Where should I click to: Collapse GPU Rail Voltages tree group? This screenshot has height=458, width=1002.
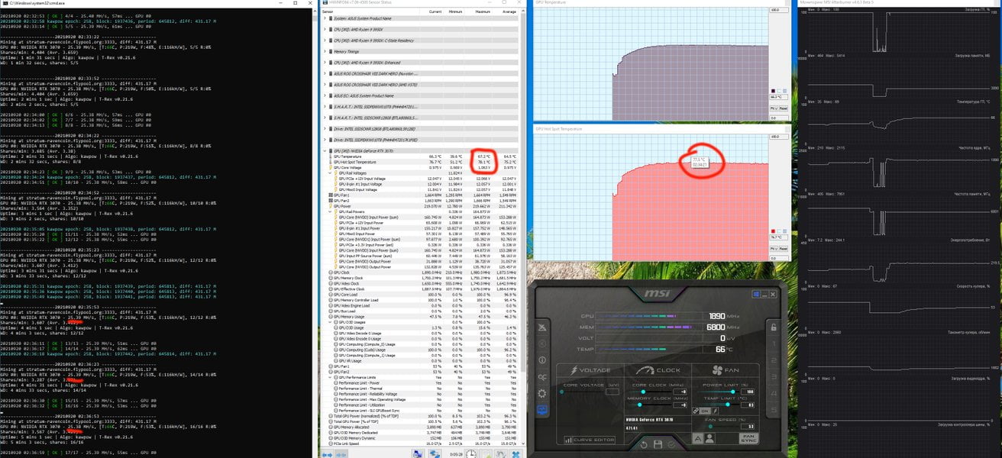330,173
